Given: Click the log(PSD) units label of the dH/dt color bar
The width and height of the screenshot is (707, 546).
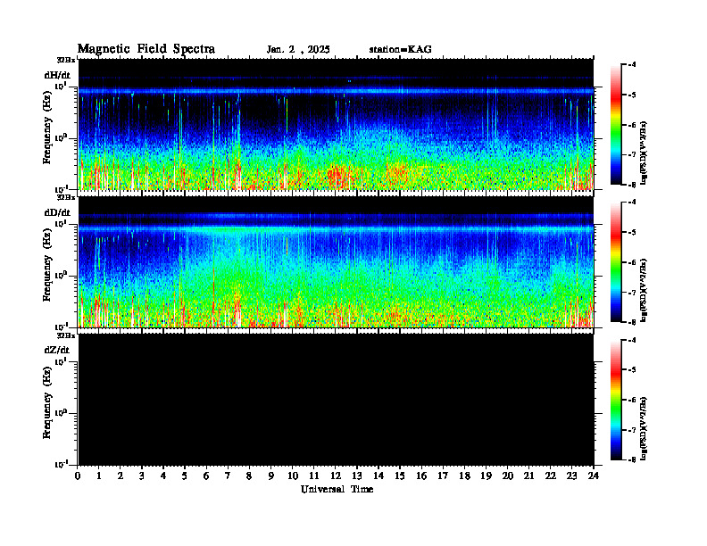Looking at the screenshot, I should coord(644,153).
